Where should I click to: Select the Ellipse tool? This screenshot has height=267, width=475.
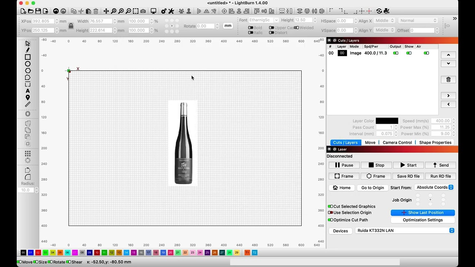click(27, 64)
